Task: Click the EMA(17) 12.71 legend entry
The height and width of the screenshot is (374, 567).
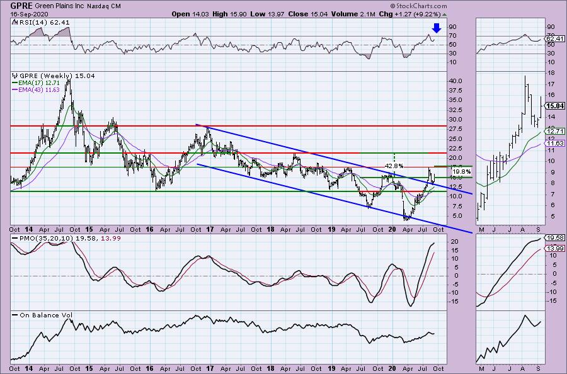Action: (36, 82)
